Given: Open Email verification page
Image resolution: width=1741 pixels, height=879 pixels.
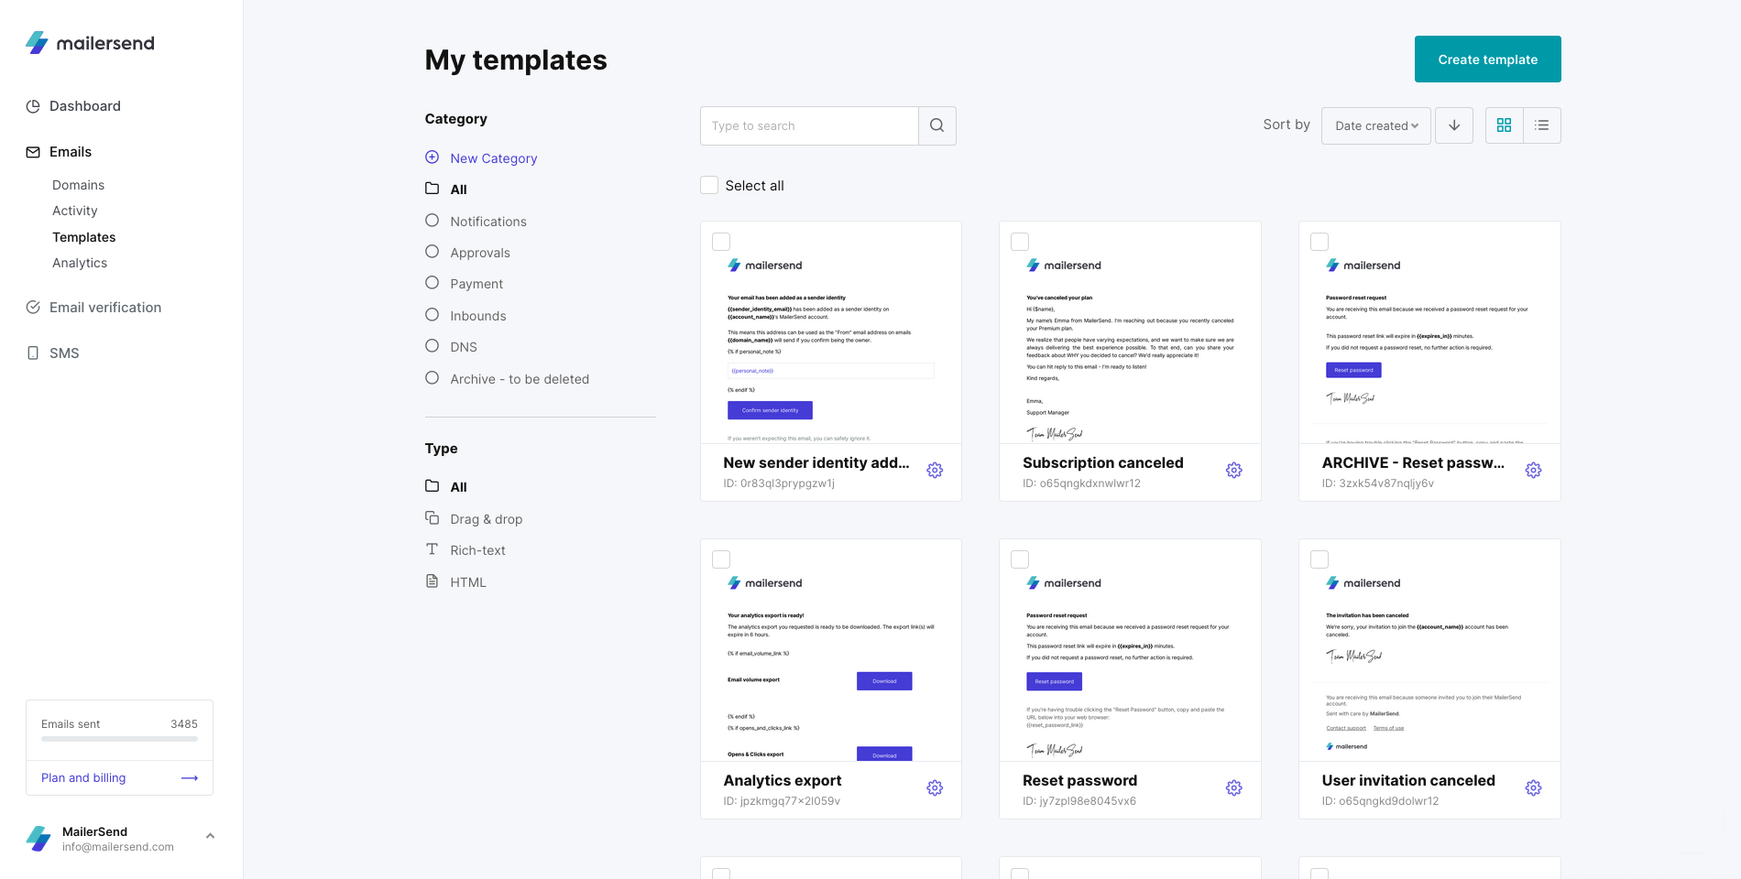Looking at the screenshot, I should (x=105, y=308).
